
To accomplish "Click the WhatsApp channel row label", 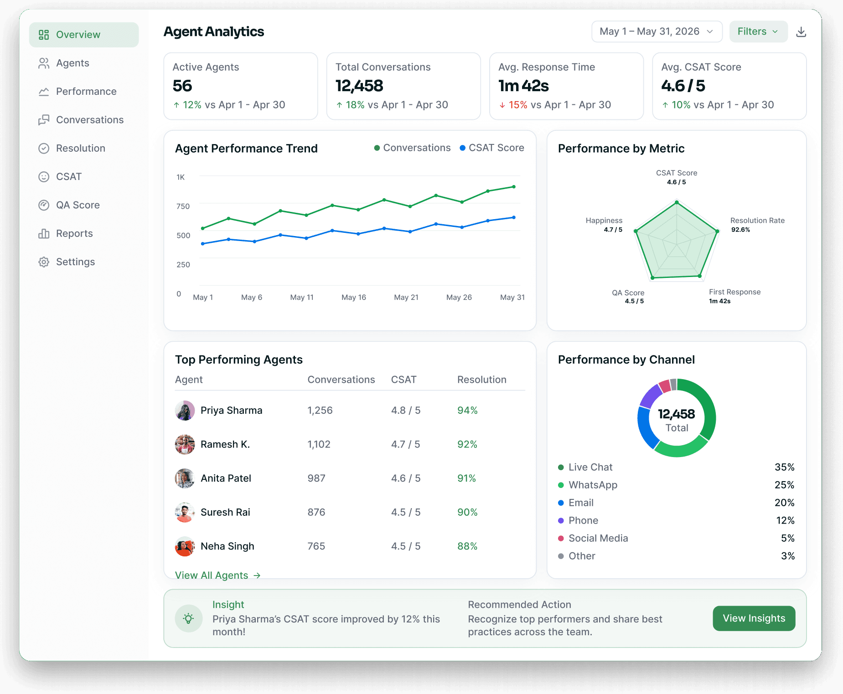I will coord(593,485).
